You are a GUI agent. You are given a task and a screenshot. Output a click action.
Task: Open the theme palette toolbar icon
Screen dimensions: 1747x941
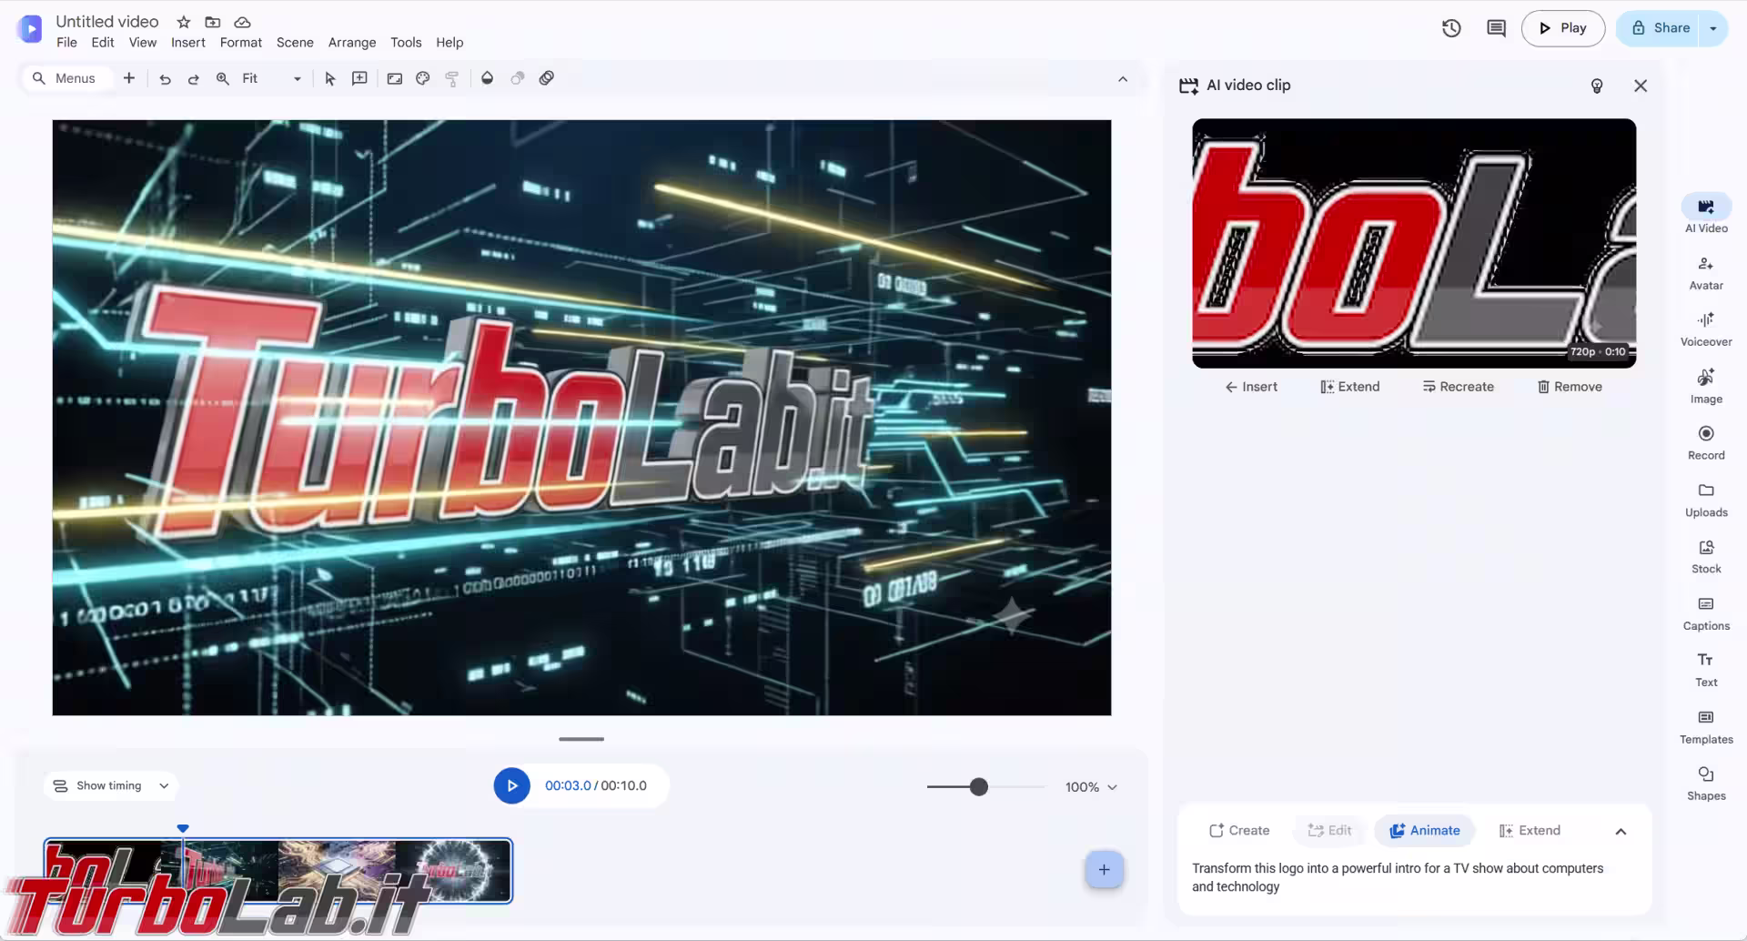pos(423,79)
